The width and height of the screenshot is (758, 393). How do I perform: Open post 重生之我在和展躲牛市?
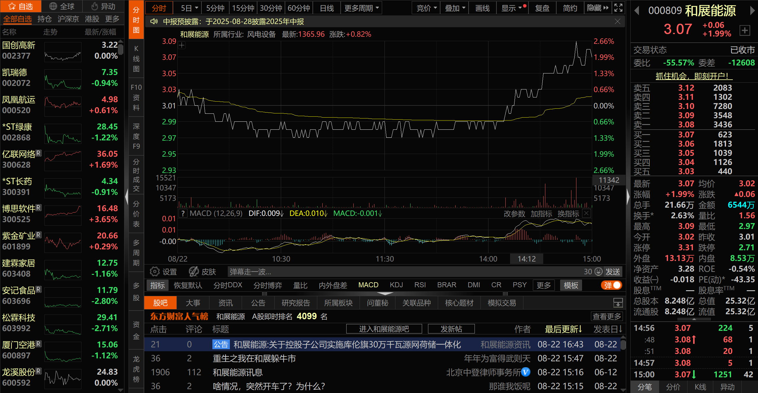254,358
